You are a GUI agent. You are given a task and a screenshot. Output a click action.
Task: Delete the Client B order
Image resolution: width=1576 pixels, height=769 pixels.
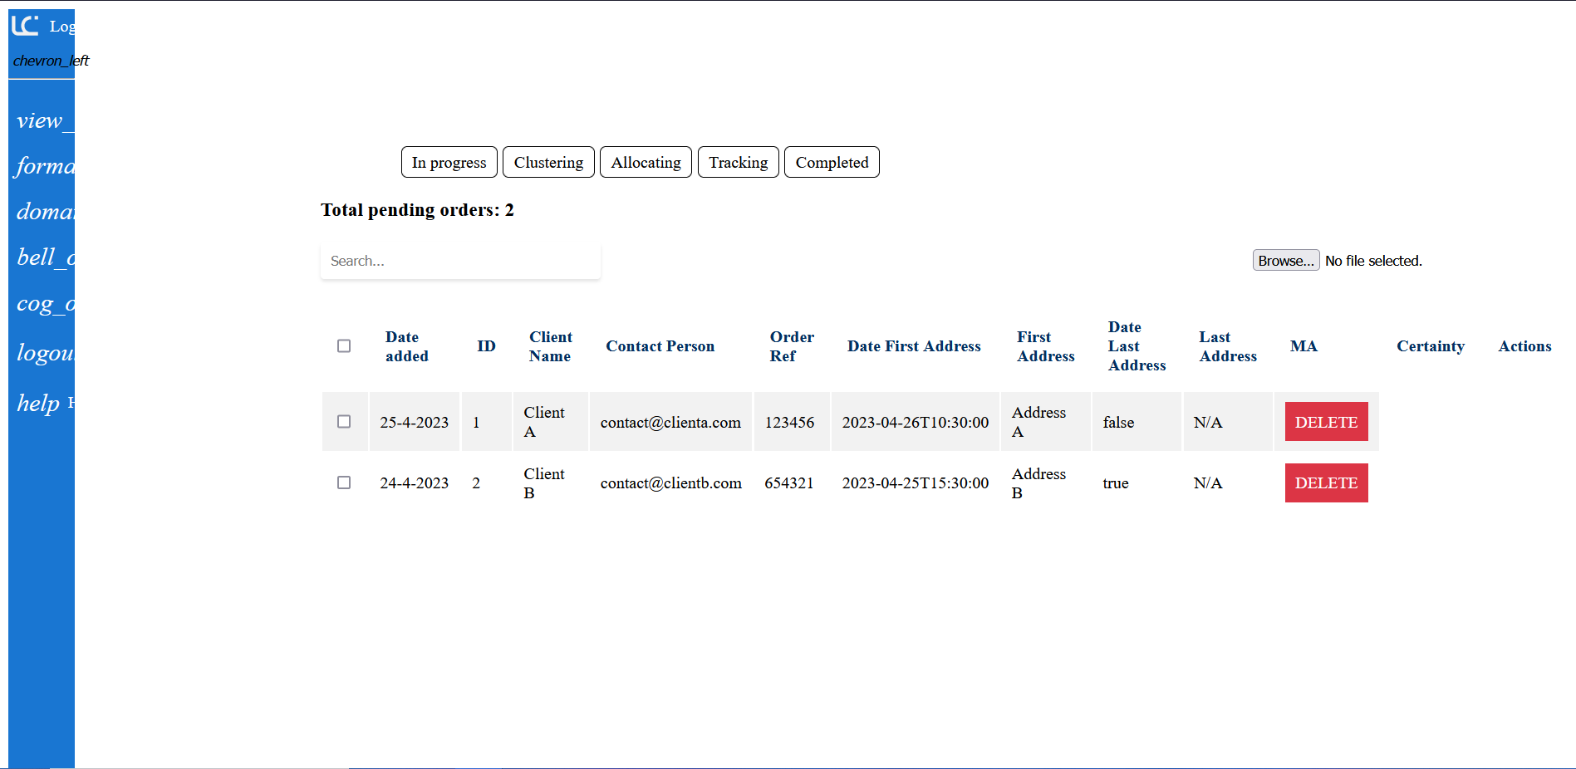(1326, 482)
